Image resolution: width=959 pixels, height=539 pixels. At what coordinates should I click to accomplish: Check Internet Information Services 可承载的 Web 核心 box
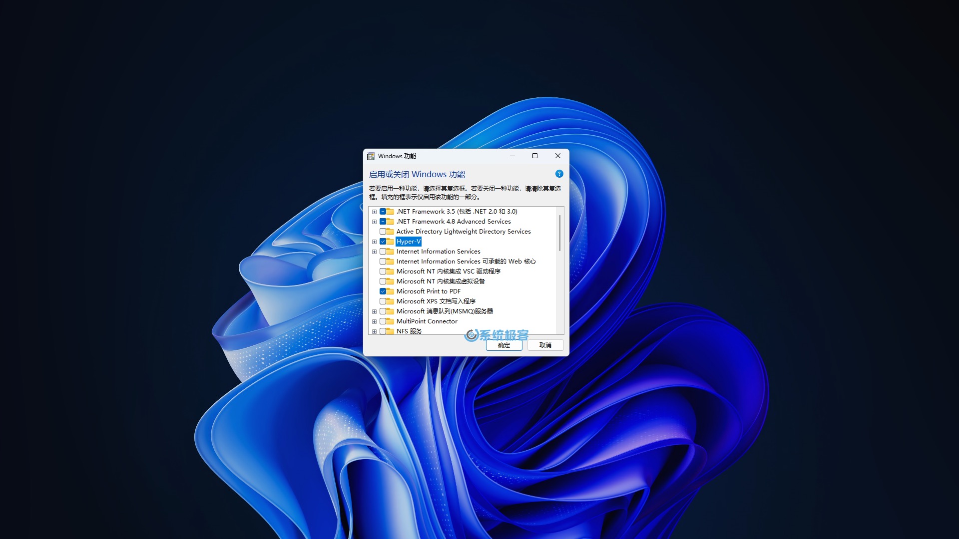(x=383, y=262)
